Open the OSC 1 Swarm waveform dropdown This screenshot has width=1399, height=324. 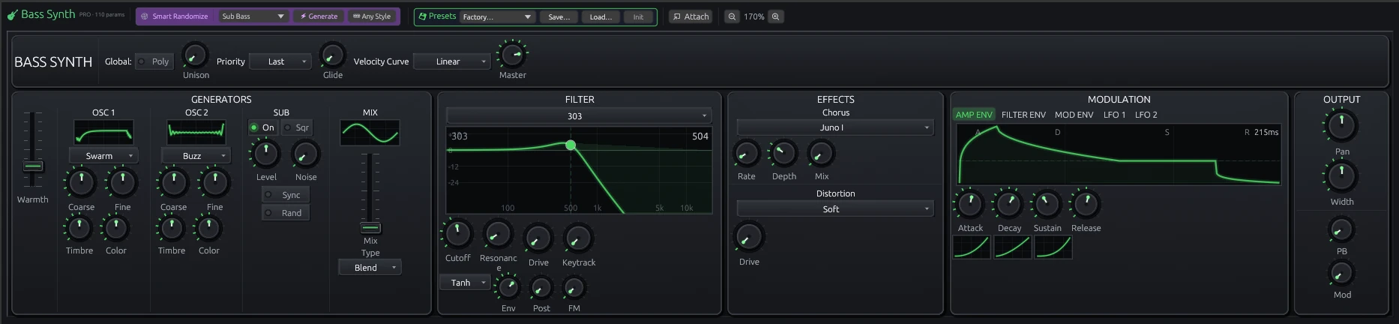click(x=103, y=156)
